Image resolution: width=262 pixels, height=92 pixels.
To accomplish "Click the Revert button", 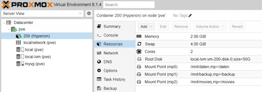I will pyautogui.click(x=237, y=26).
